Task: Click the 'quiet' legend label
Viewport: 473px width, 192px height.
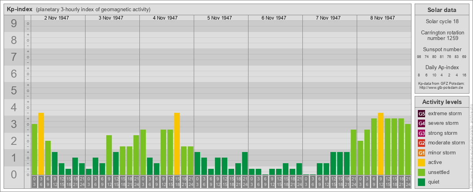Action: (434, 182)
